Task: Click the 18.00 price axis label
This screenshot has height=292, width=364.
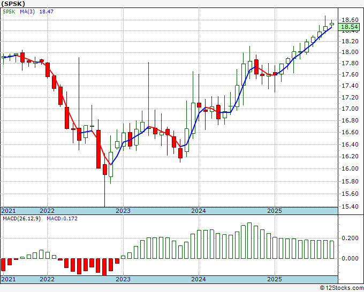Action: coord(350,52)
